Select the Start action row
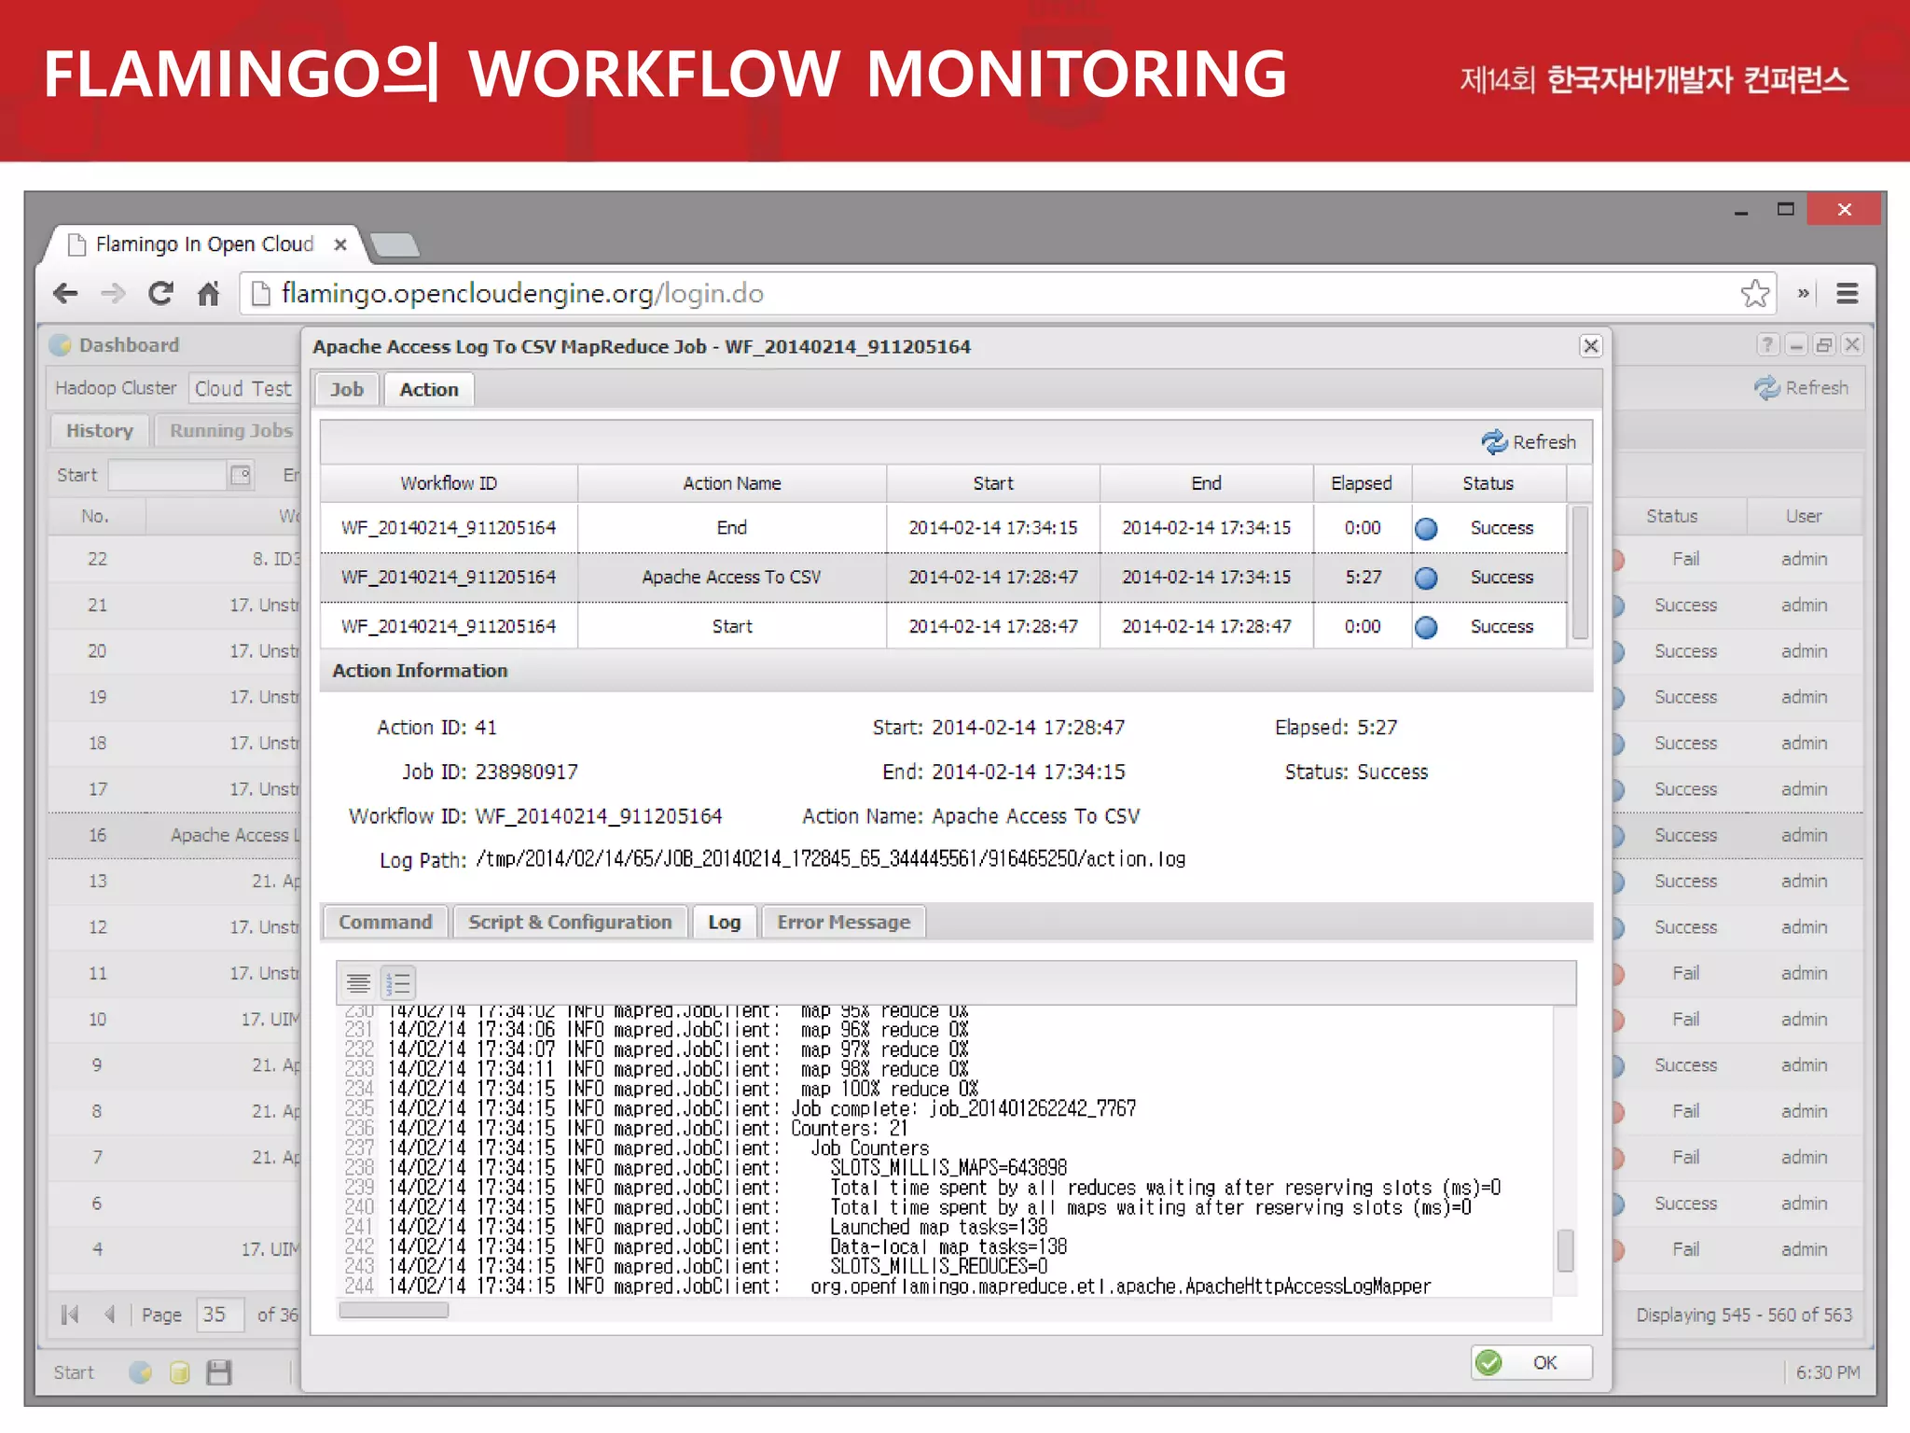 [x=943, y=627]
